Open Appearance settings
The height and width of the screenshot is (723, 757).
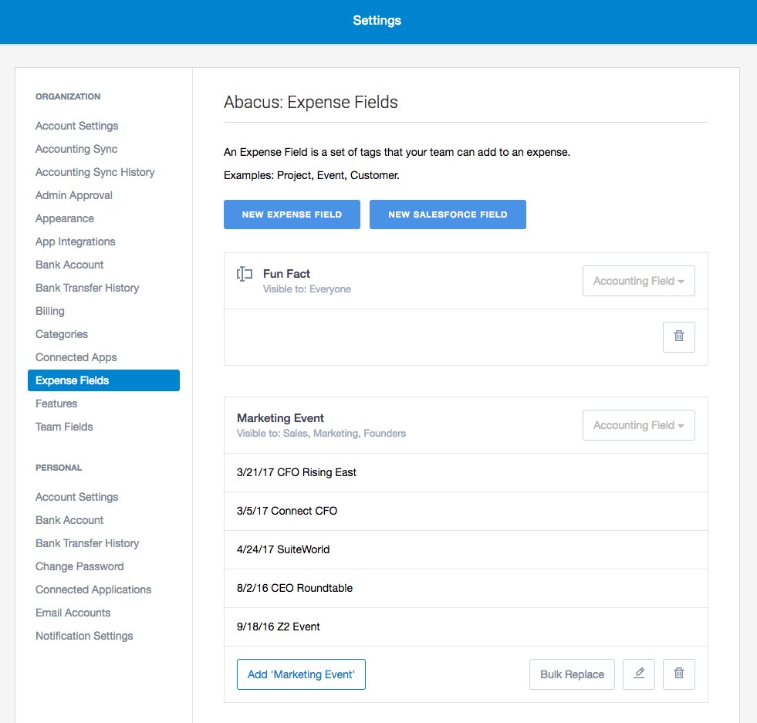pyautogui.click(x=65, y=218)
